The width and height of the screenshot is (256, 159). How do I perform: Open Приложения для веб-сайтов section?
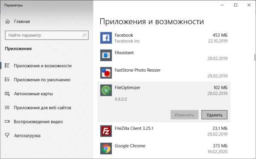pos(42,108)
